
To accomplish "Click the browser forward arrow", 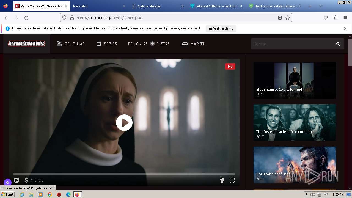I will click(x=16, y=18).
